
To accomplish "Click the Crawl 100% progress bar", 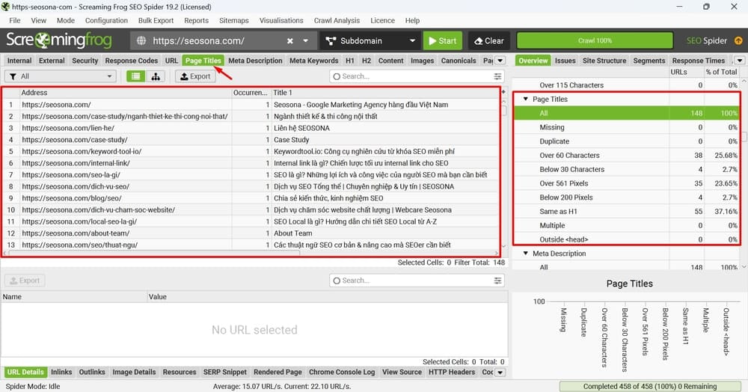I will coord(595,40).
